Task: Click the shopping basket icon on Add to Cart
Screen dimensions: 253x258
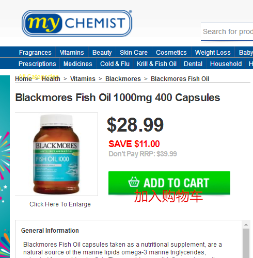Action: [134, 182]
